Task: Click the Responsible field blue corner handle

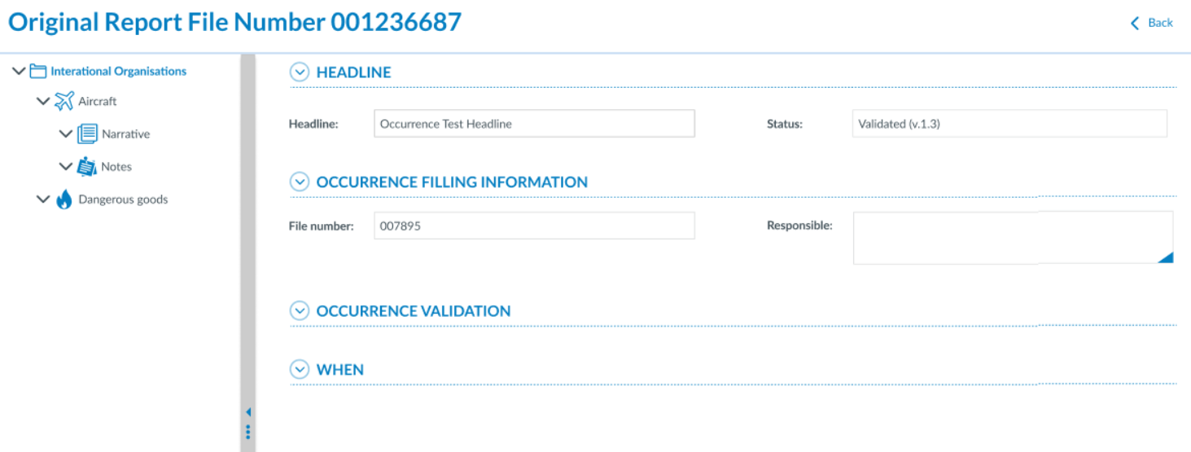Action: tap(1165, 257)
